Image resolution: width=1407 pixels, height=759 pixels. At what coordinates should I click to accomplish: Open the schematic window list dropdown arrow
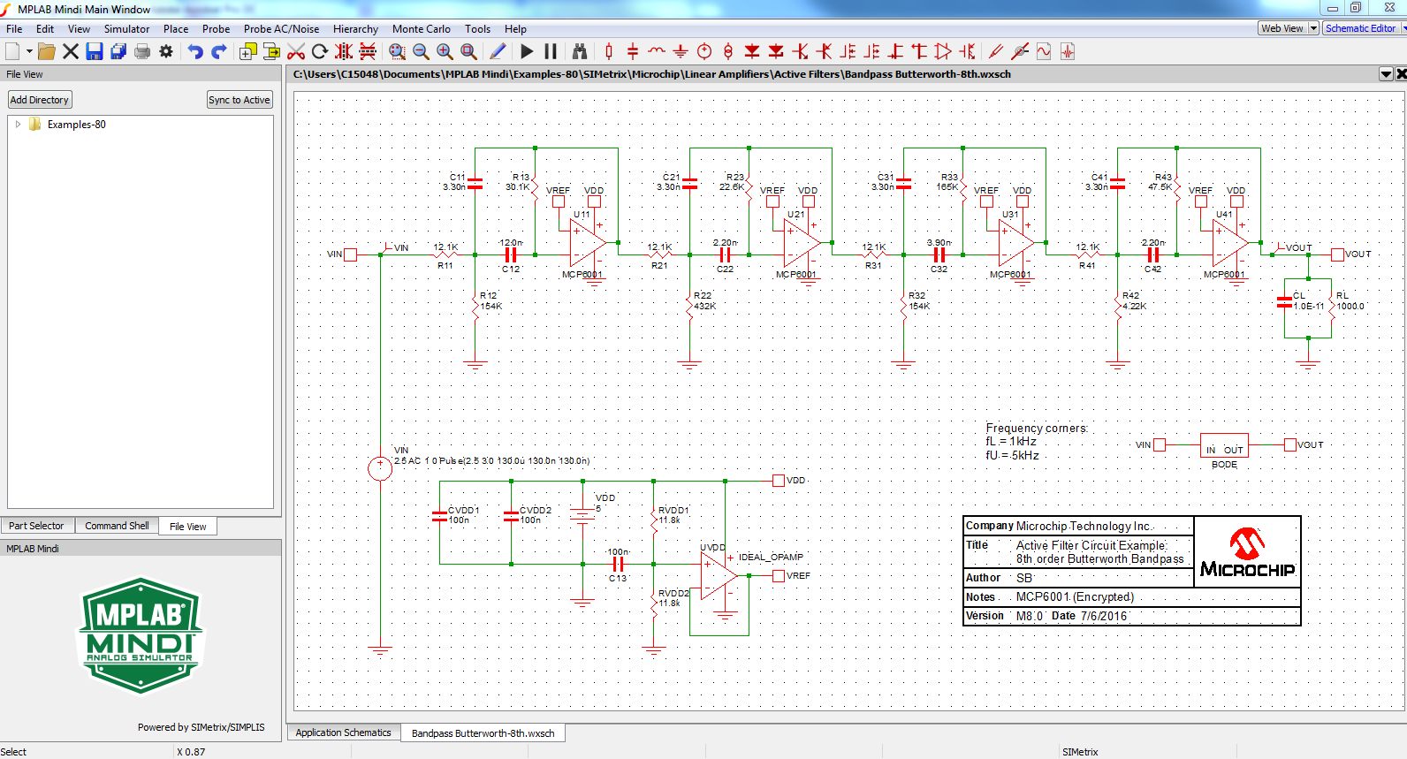(x=1386, y=74)
